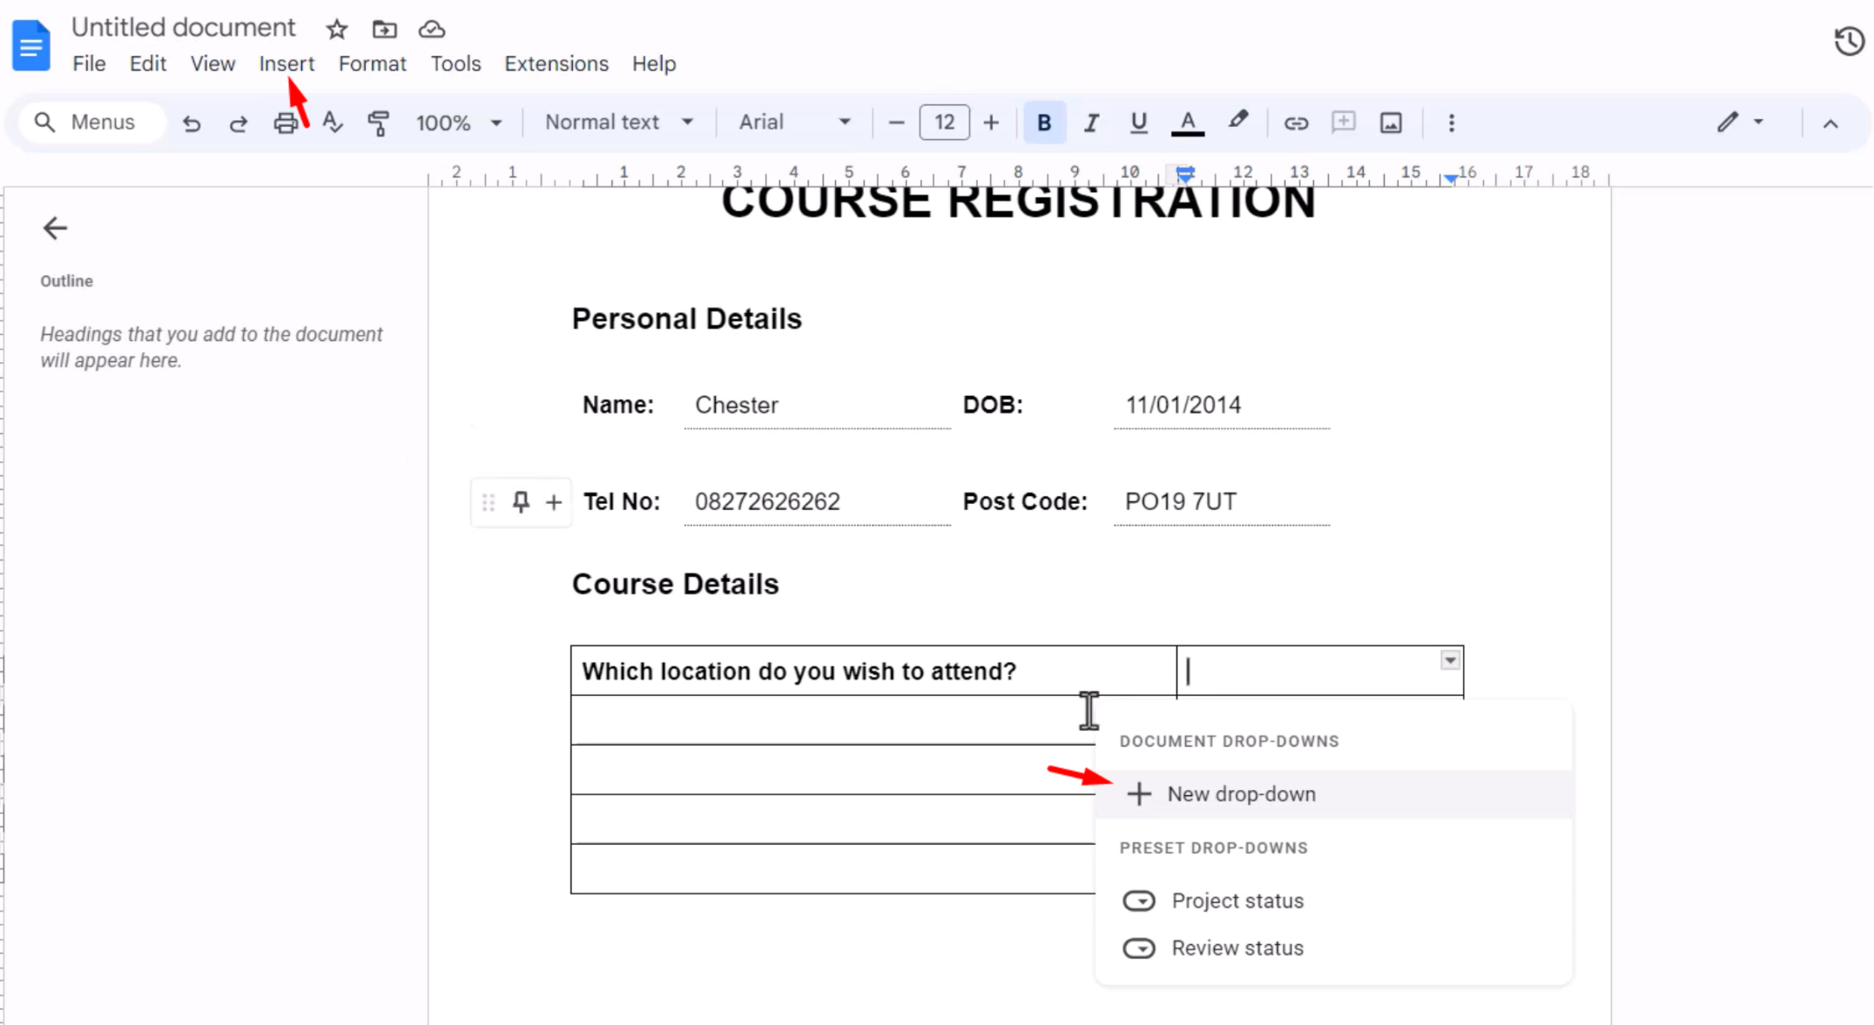The image size is (1874, 1025).
Task: Pin the table header row
Action: pyautogui.click(x=521, y=502)
